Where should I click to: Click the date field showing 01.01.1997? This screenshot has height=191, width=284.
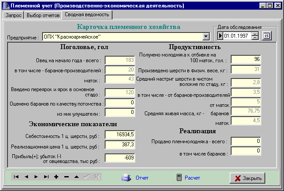(237, 35)
